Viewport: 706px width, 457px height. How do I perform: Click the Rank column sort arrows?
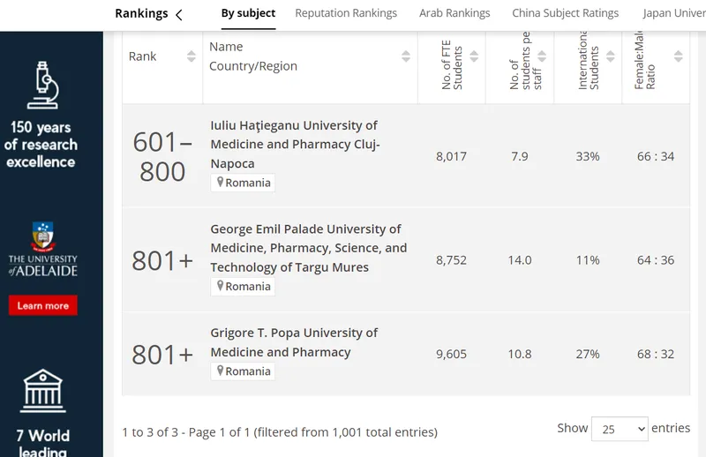(192, 56)
